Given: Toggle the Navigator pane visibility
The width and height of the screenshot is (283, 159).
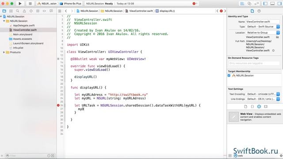Looking at the screenshot, I should point(265,4).
